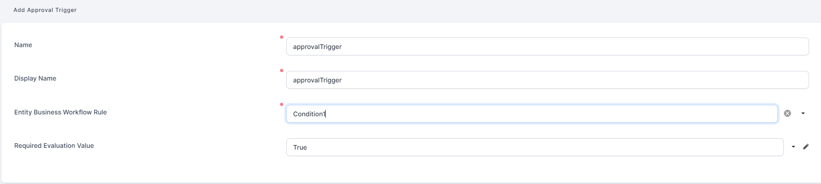Click the 'Condition1' text in the rule field
This screenshot has height=184, width=821.
[309, 114]
